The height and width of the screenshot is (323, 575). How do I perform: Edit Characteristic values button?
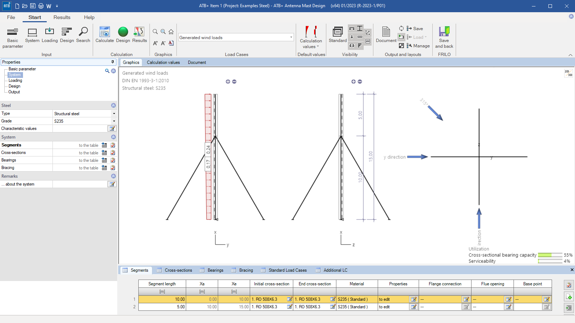(x=112, y=128)
